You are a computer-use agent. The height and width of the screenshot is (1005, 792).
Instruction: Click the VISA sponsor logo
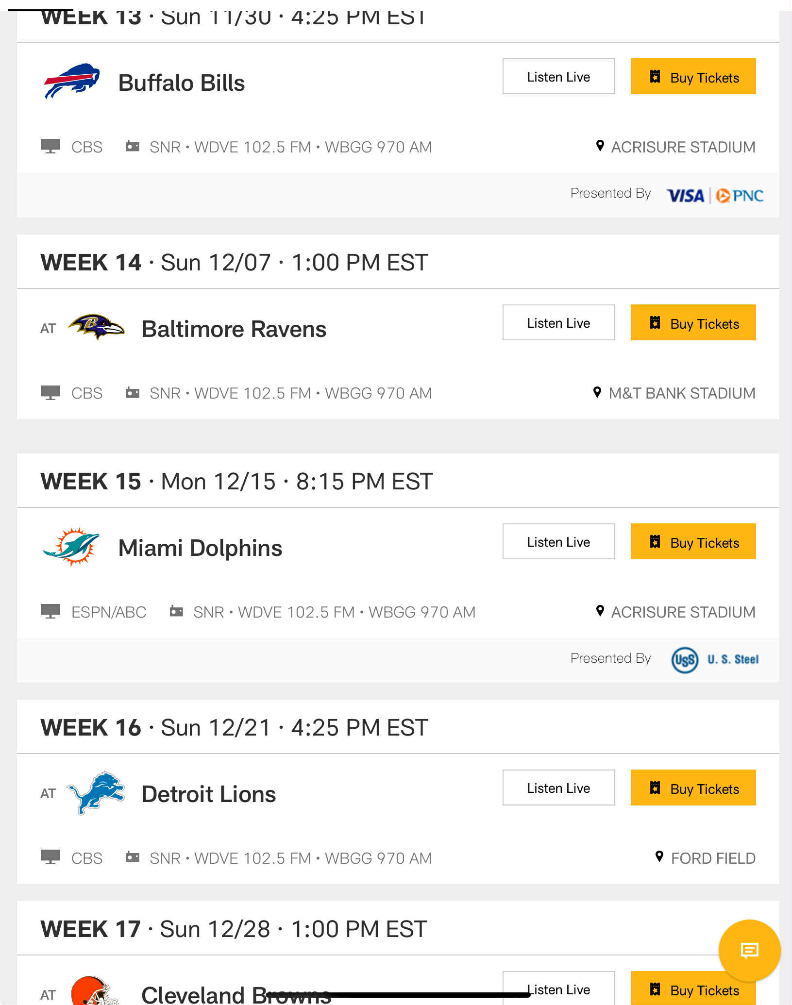(x=686, y=196)
